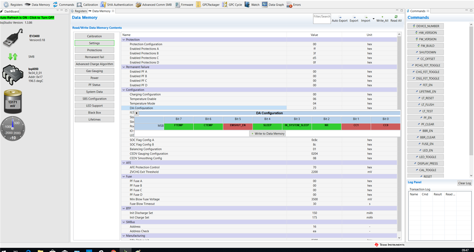Toggle the NR bit
The image size is (474, 252).
point(326,126)
